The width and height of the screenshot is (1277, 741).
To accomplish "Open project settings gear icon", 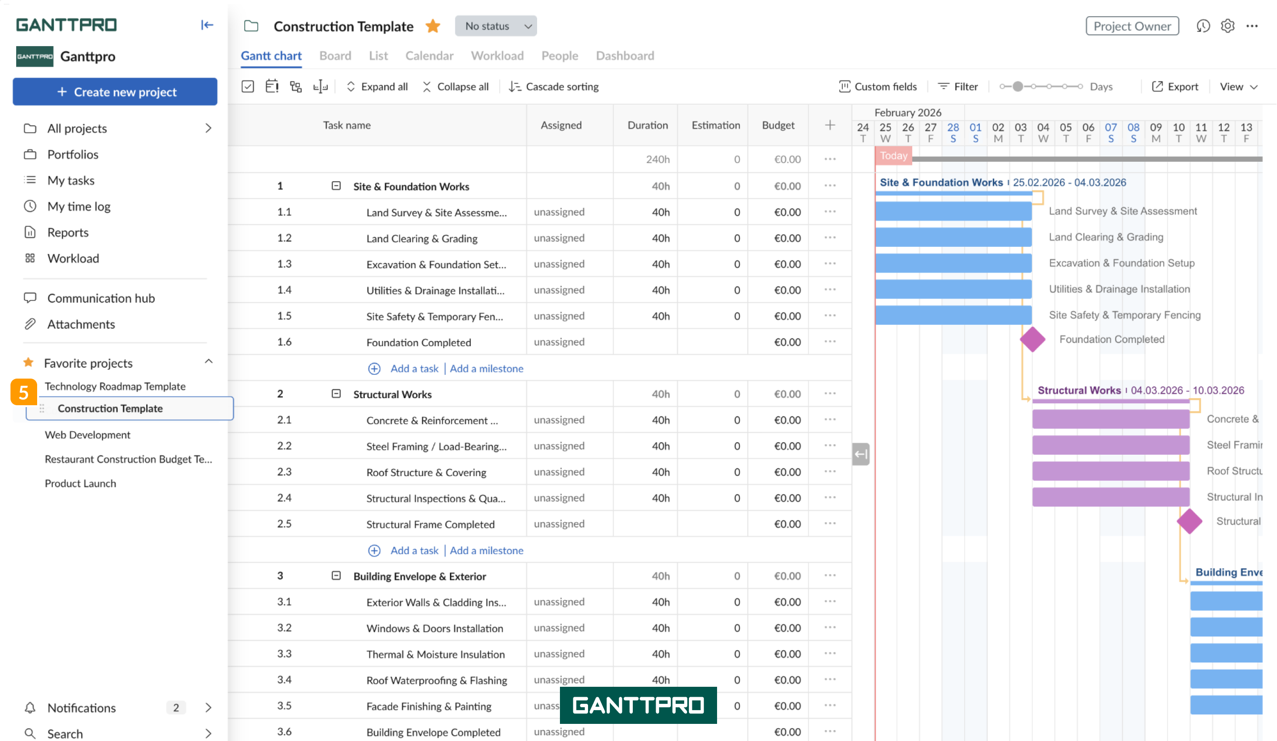I will [1227, 26].
